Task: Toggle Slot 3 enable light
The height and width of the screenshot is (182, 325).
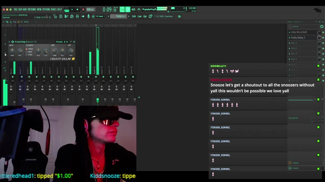Action: pyautogui.click(x=323, y=43)
